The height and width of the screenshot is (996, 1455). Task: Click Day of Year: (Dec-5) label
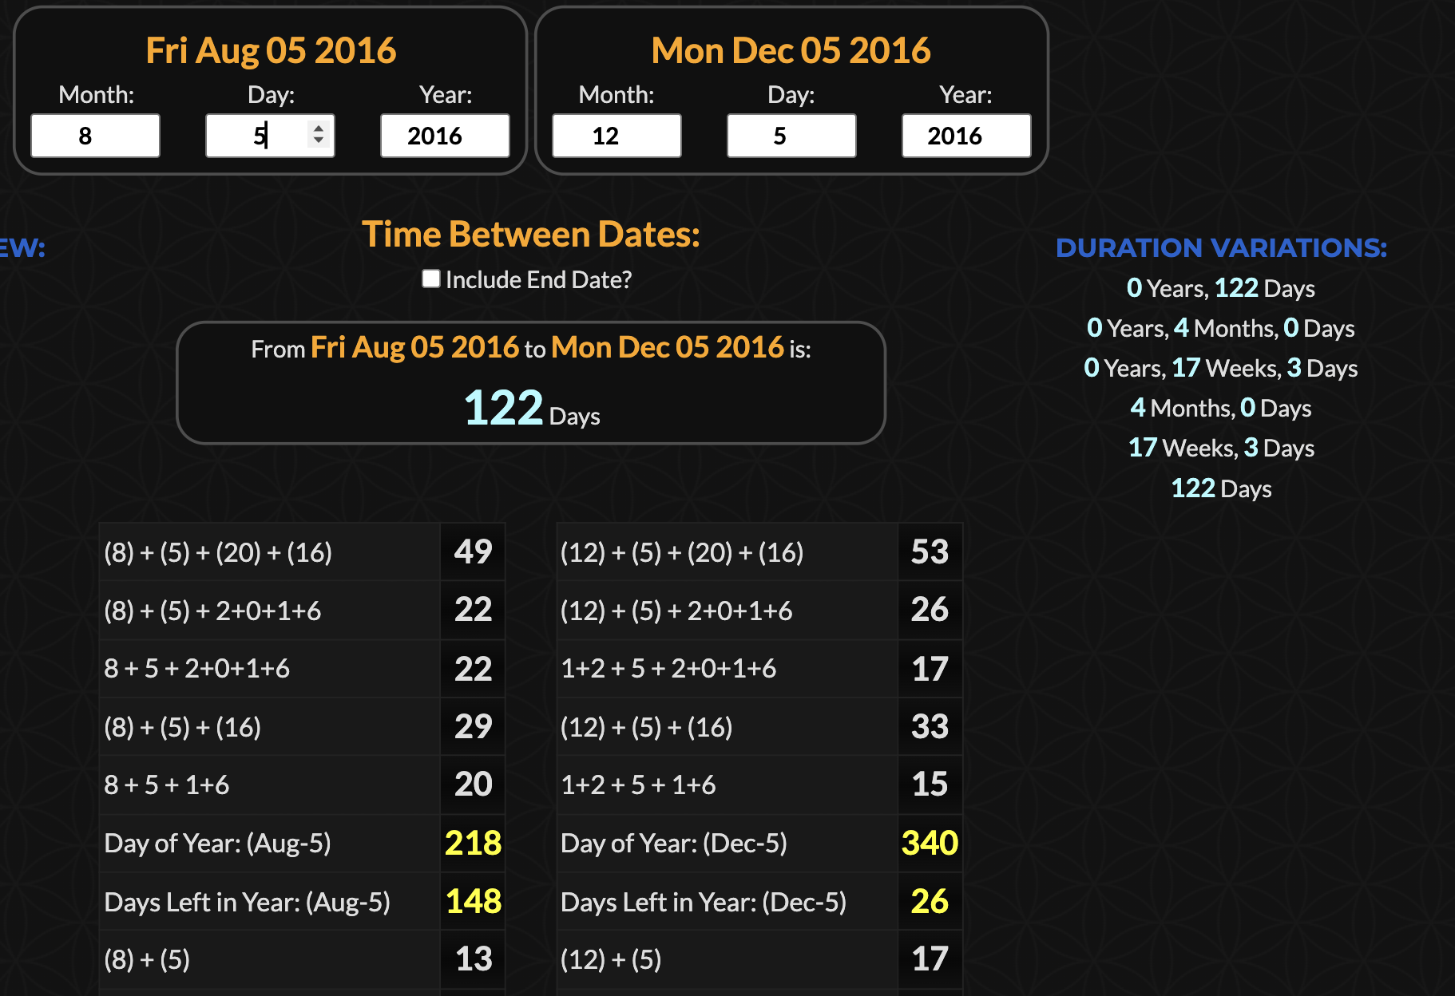tap(674, 844)
